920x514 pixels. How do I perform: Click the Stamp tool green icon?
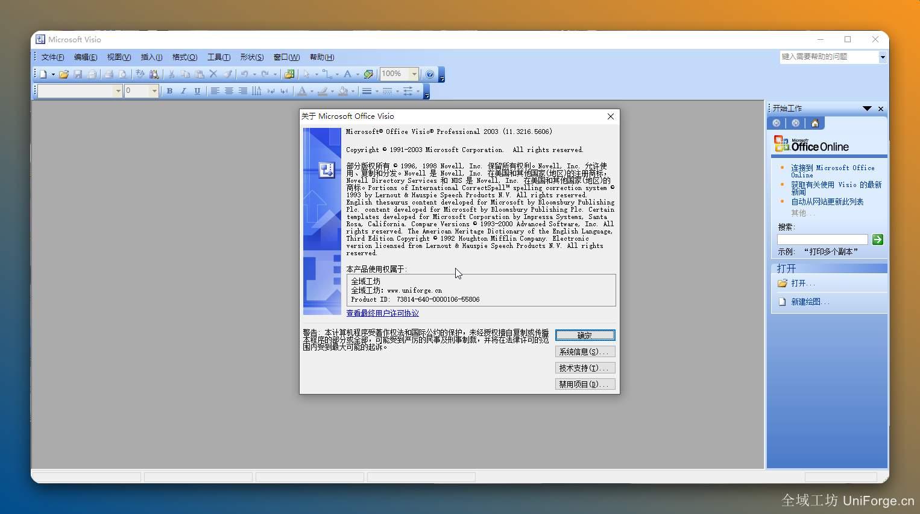coord(368,74)
